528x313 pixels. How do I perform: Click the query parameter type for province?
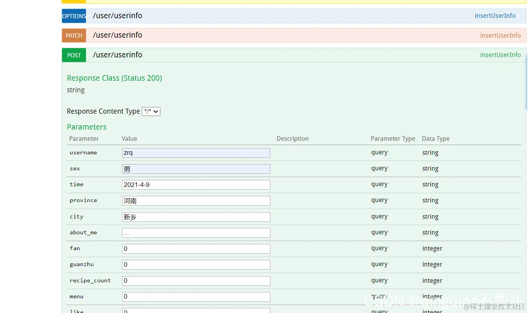coord(379,200)
